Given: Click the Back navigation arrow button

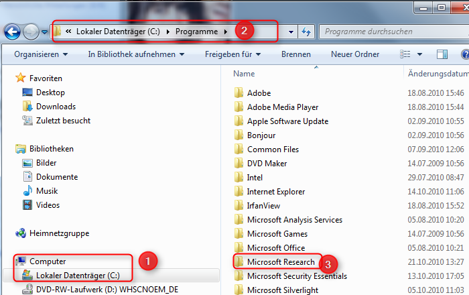Looking at the screenshot, I should [12, 32].
